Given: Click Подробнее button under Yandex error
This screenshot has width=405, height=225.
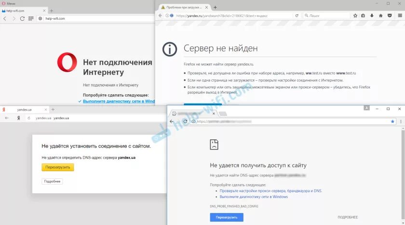Looking at the screenshot, I should click(52, 182).
